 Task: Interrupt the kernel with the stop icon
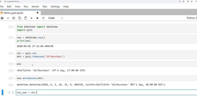37,18
